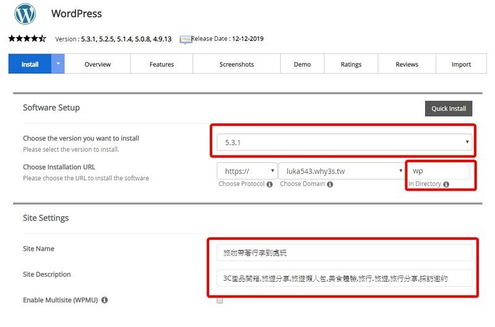Open the Reviews tab
This screenshot has height=327, width=495.
coord(407,64)
